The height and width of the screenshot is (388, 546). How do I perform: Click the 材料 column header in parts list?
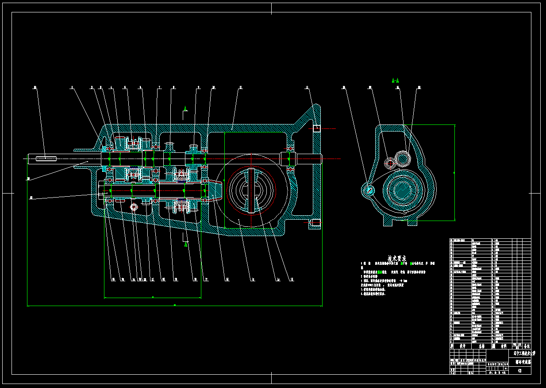point(503,346)
